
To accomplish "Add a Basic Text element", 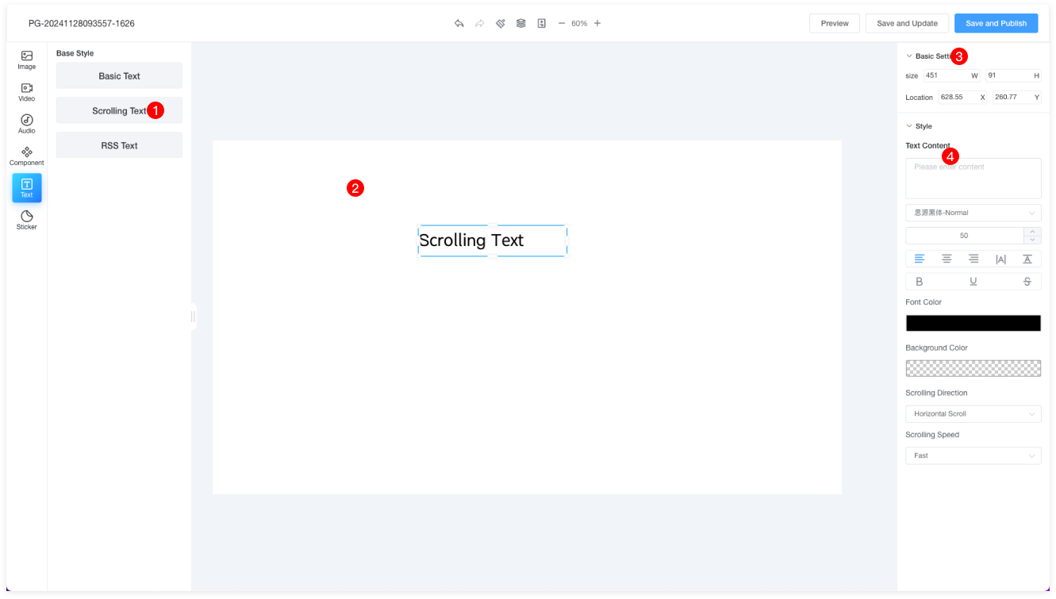I will (x=119, y=76).
